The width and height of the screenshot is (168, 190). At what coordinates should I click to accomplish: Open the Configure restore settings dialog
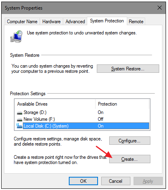click(x=130, y=141)
